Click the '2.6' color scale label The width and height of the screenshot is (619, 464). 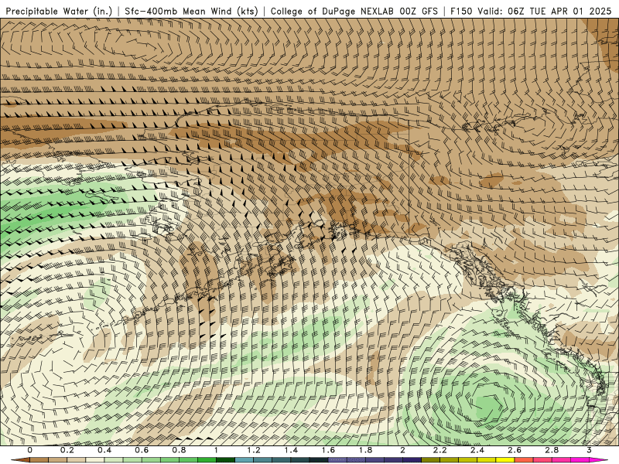515,450
